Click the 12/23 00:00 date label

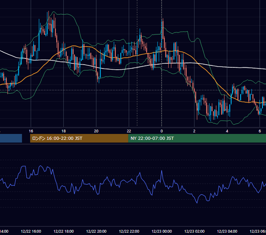(162, 231)
